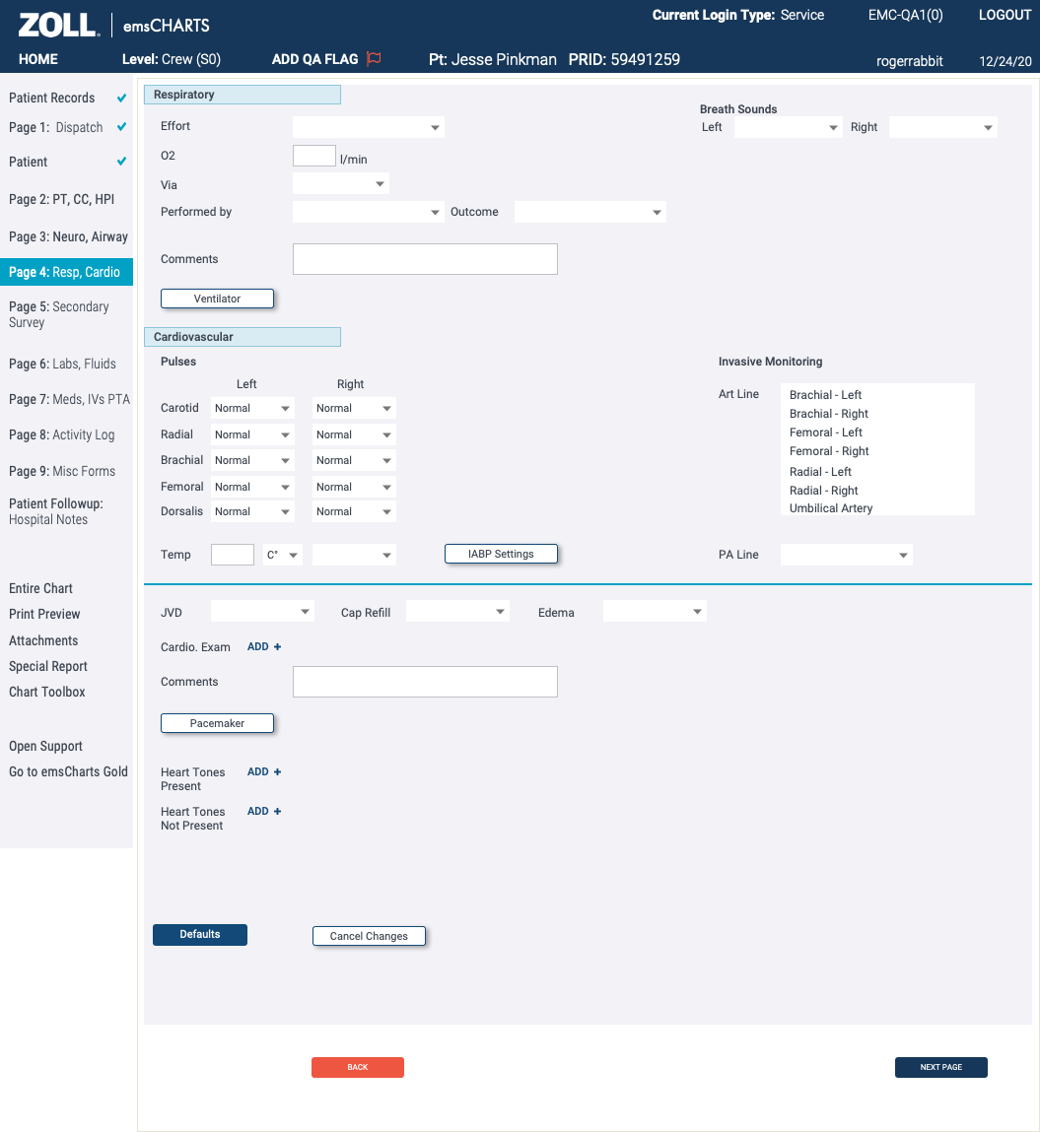Change Carotid left pulse dropdown

pos(252,408)
